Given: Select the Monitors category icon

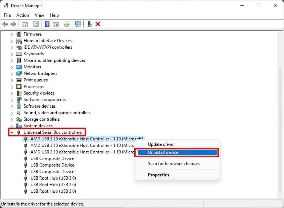Looking at the screenshot, I should [x=19, y=67].
